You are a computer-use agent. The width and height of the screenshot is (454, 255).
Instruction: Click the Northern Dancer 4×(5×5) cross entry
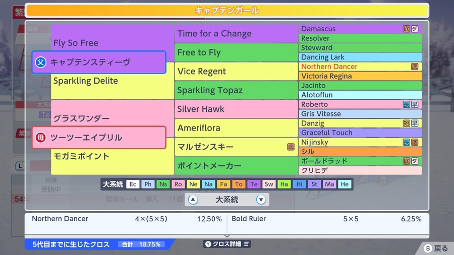coord(127,219)
